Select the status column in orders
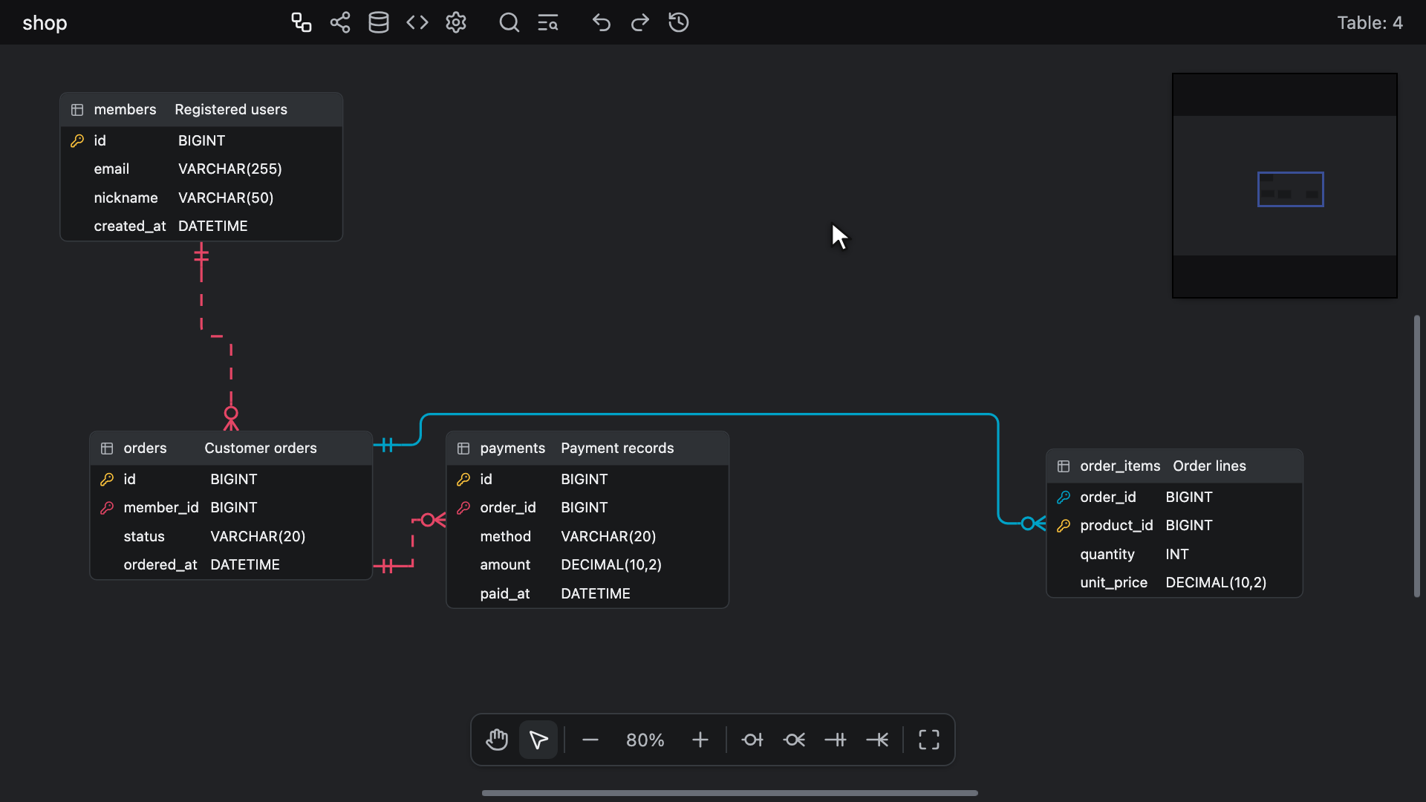 coord(144,537)
